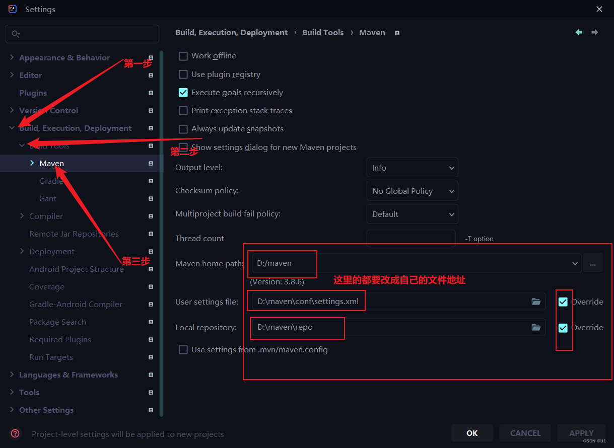Expand Appearance & Behavior section
The width and height of the screenshot is (614, 448).
point(12,57)
